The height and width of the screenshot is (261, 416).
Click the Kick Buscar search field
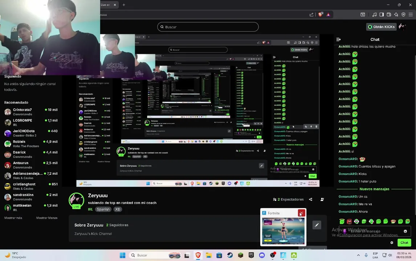(208, 27)
